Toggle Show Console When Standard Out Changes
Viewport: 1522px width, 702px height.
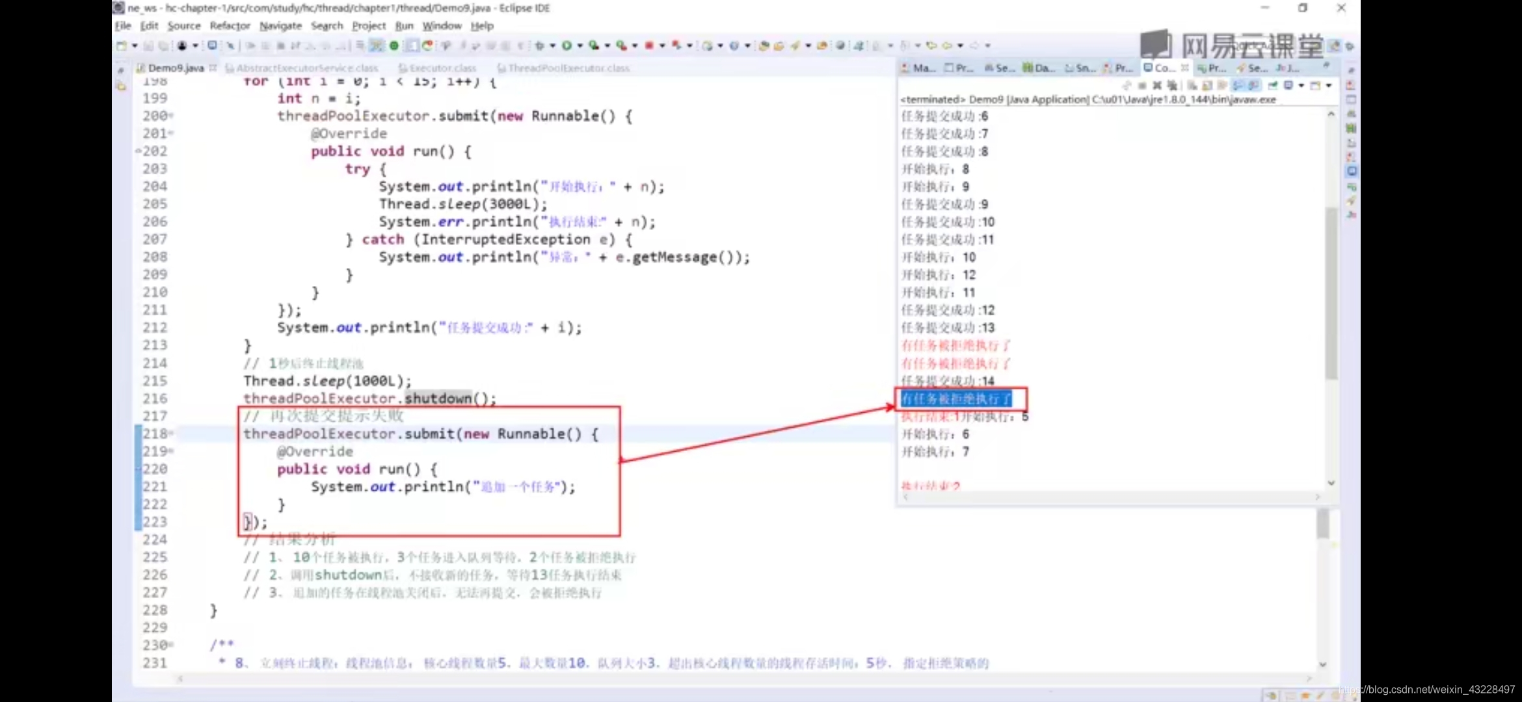pos(1237,85)
